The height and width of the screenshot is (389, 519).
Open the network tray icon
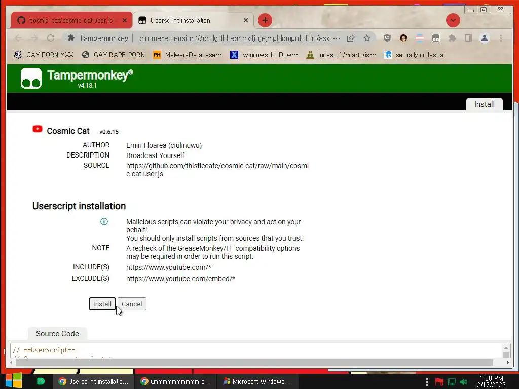click(x=452, y=382)
